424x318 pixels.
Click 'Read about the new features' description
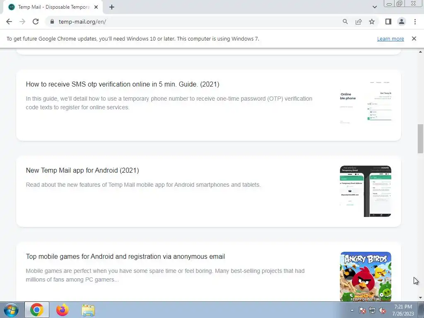[143, 185]
